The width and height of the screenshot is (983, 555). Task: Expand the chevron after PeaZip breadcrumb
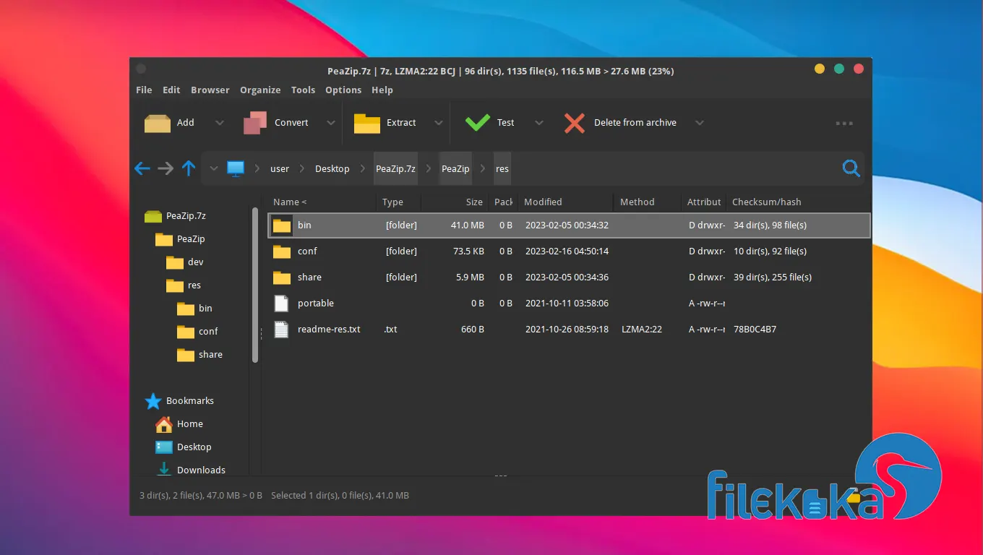pos(483,168)
